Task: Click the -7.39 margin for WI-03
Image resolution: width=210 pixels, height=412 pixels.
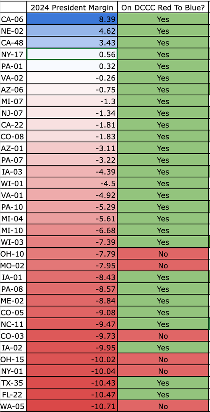Action: pos(72,242)
